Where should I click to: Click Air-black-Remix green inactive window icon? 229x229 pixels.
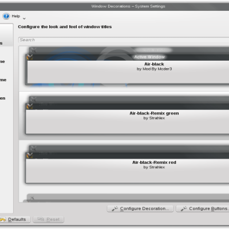pos(33,99)
